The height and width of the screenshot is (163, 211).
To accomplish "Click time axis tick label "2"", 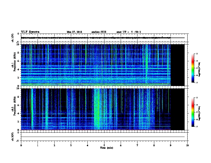I will point(54,145).
